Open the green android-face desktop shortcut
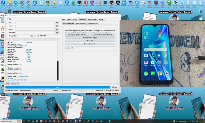Image resolution: width=205 pixels, height=123 pixels. 48,3
